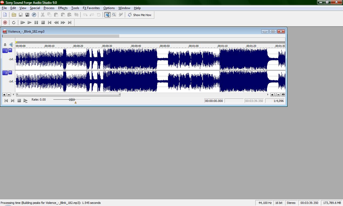Copy selection using toolbar icon
Image resolution: width=343 pixels, height=206 pixels.
49,15
